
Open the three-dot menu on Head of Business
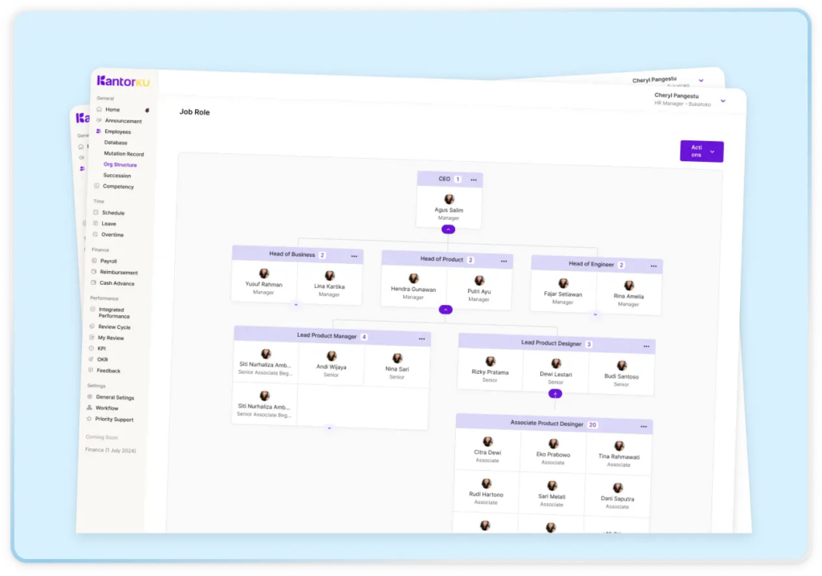[354, 256]
